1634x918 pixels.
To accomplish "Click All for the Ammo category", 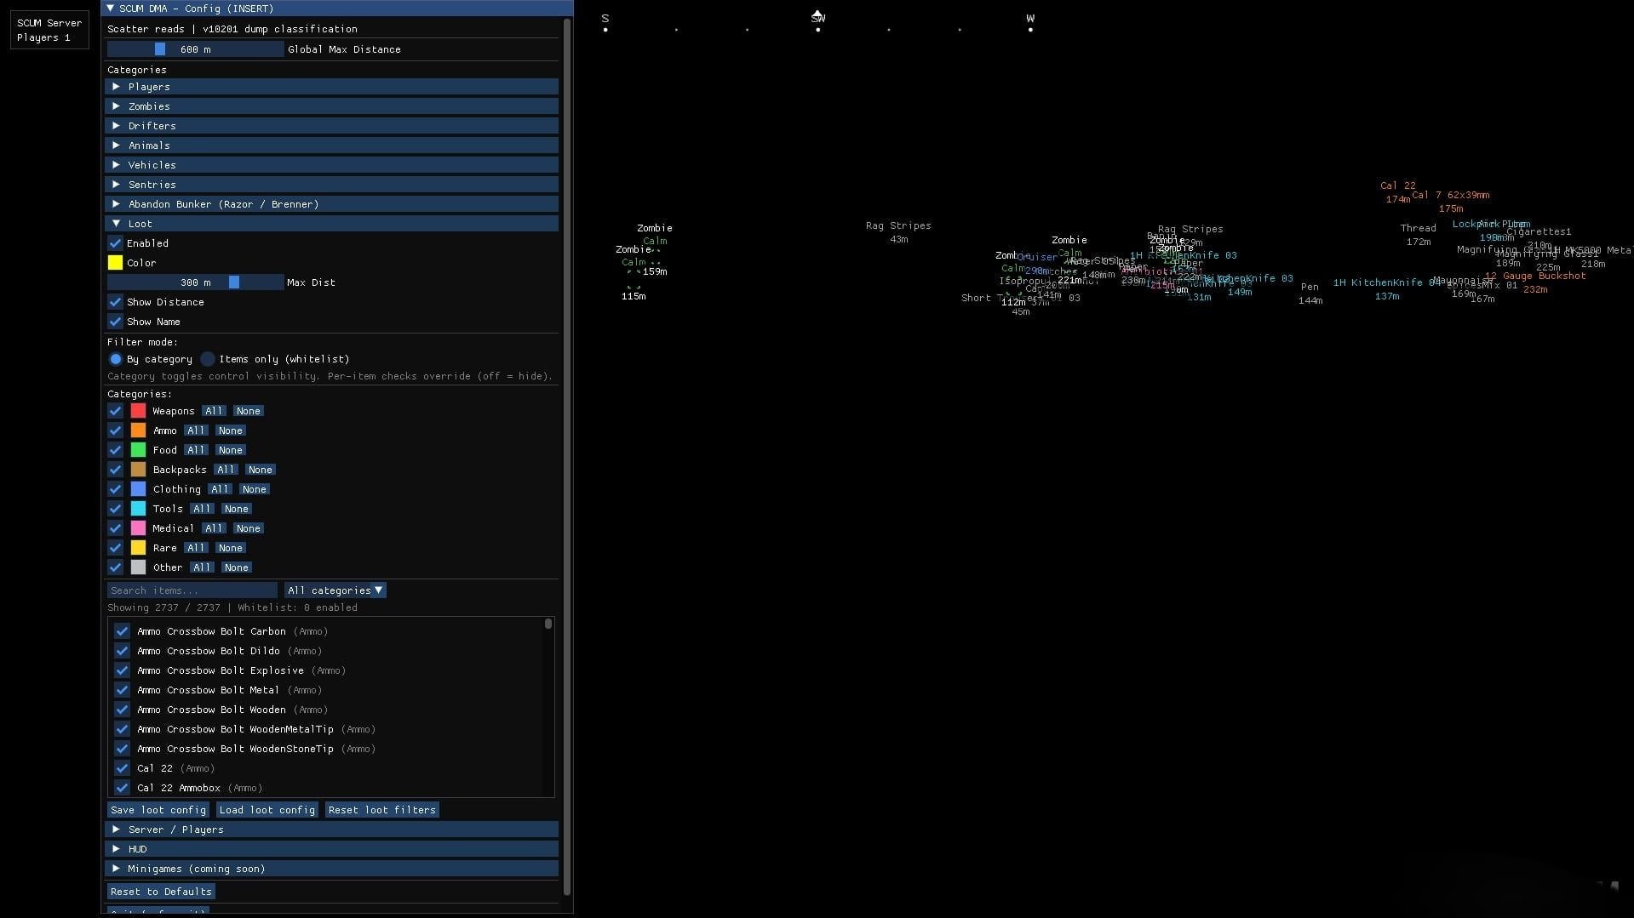I will pyautogui.click(x=196, y=430).
